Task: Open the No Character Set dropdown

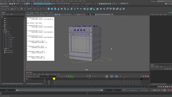Action: (x=134, y=90)
